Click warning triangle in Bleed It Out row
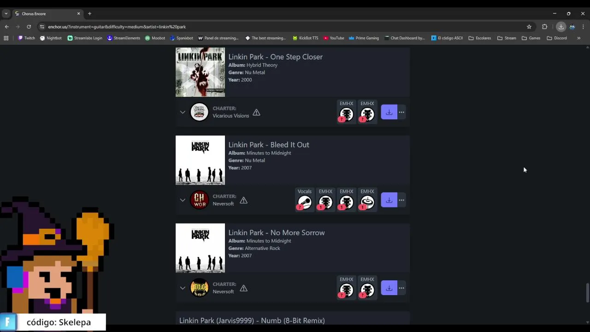The height and width of the screenshot is (332, 590). (x=243, y=200)
